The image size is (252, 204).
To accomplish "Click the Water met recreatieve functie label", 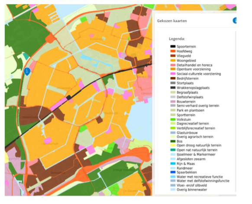I will [200, 177].
